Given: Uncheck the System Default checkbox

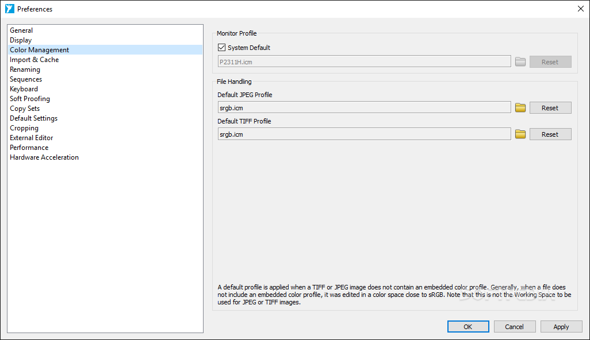Looking at the screenshot, I should point(221,47).
